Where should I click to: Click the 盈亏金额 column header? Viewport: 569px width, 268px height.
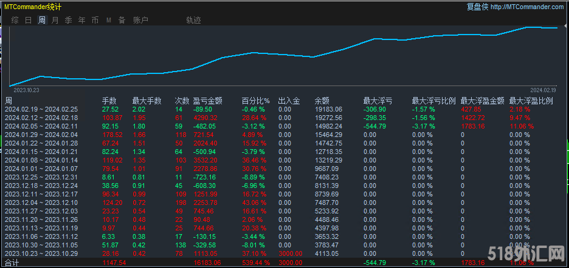(207, 101)
